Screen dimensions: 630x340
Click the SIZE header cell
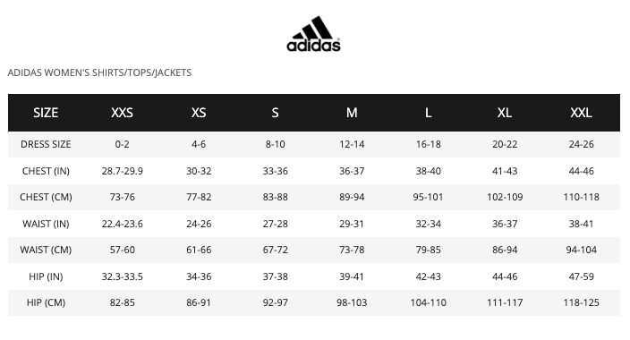[46, 113]
